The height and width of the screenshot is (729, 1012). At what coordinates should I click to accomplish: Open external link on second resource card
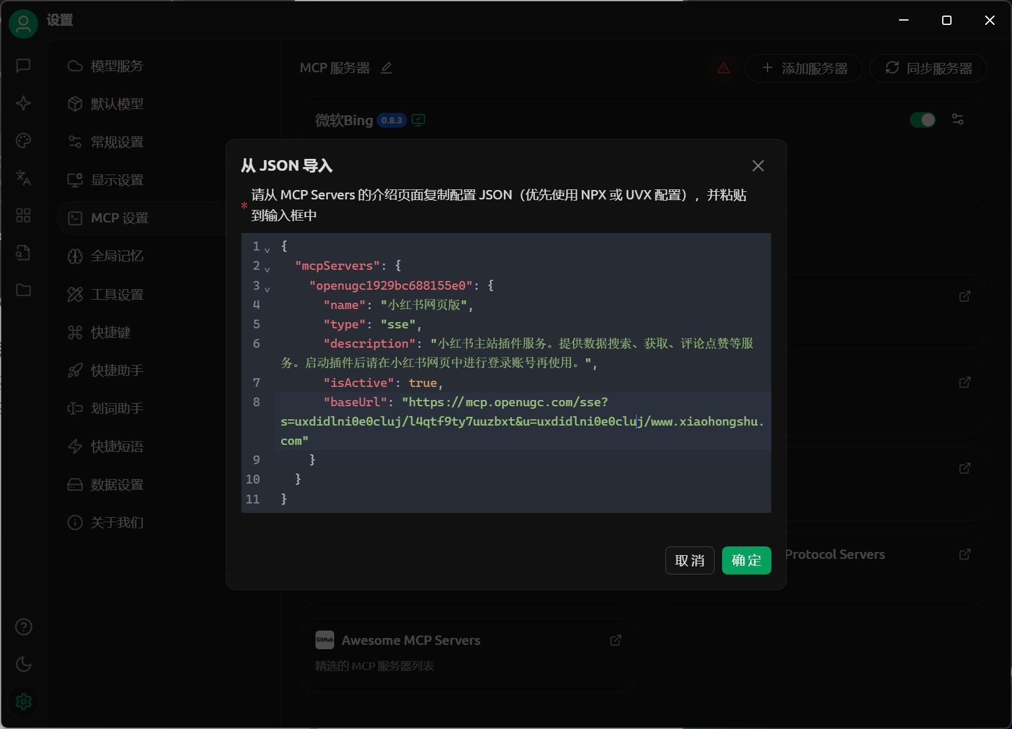(x=965, y=382)
